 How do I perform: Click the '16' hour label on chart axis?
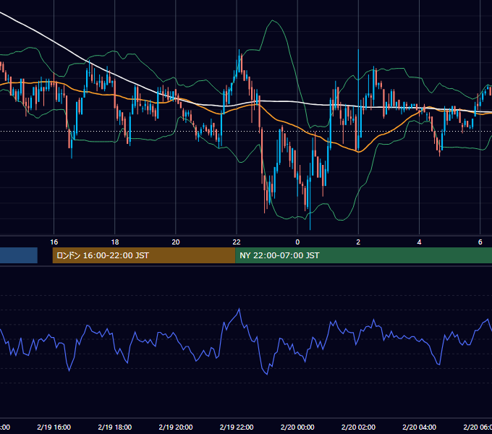coord(54,242)
